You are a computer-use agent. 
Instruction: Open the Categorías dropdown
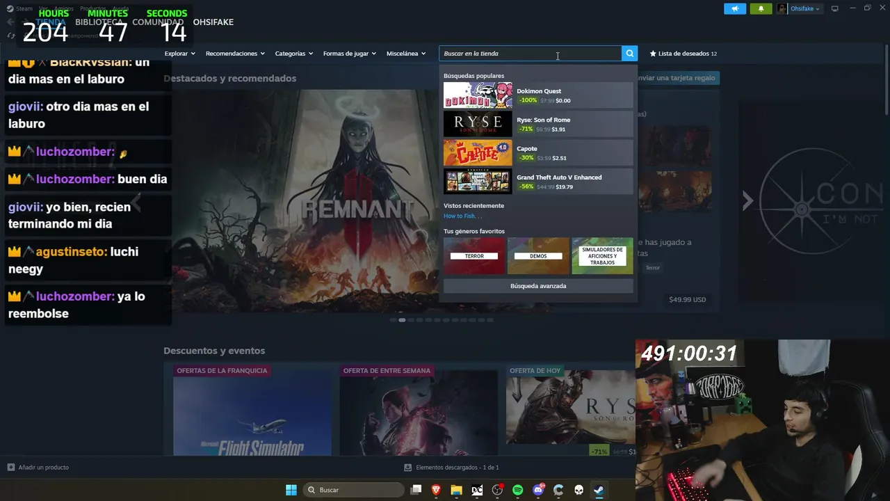294,54
